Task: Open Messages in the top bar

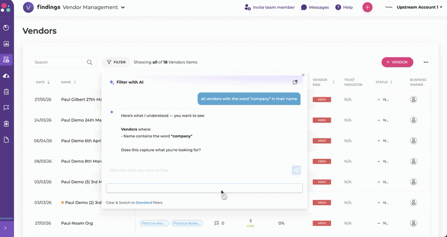Action: click(315, 7)
